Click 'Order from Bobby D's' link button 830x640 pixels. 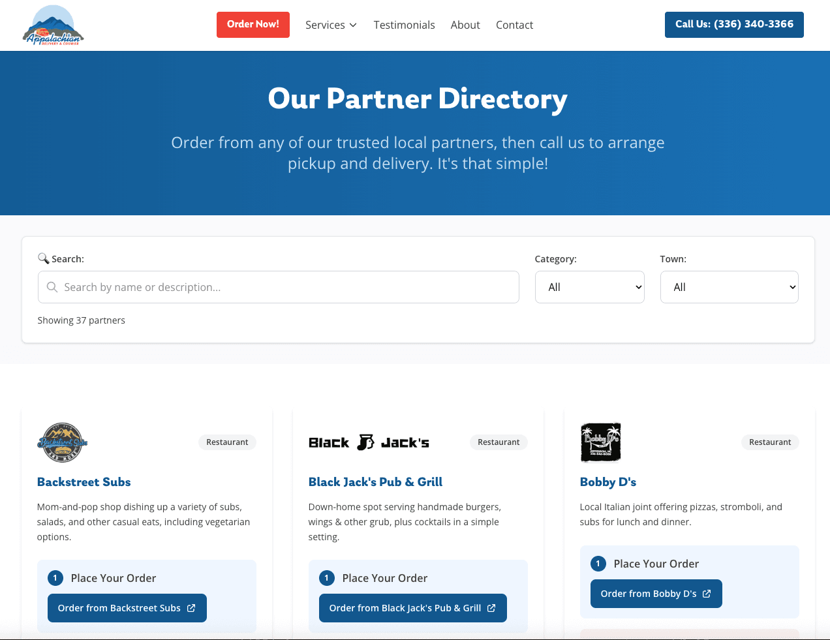(x=656, y=594)
